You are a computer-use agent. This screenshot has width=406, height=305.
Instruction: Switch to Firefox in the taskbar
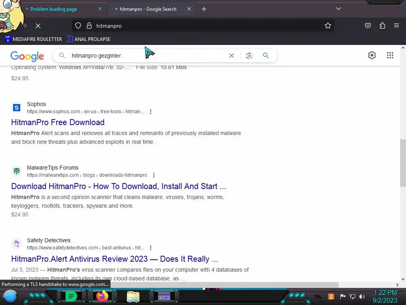102,296
